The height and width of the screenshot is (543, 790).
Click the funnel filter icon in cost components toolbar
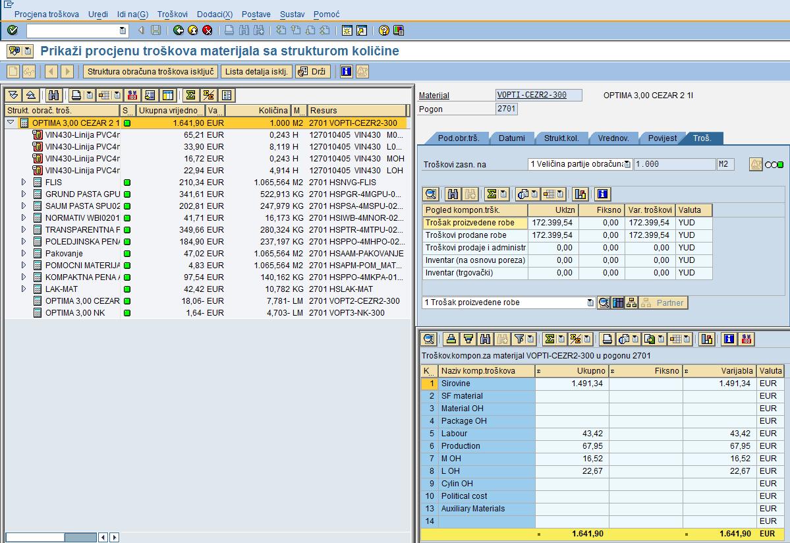519,339
